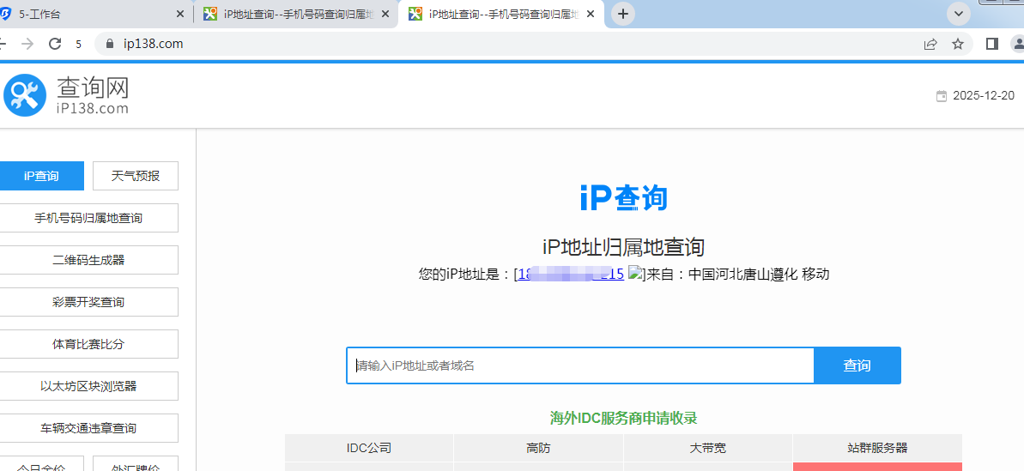Screen dimensions: 1024x471
Task: Focus the ip138.com address bar
Action: pos(509,44)
